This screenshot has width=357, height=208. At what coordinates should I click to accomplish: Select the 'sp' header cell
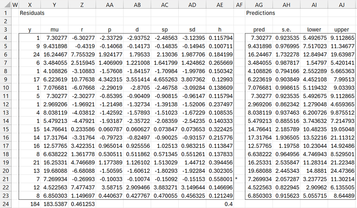[x=164, y=30]
